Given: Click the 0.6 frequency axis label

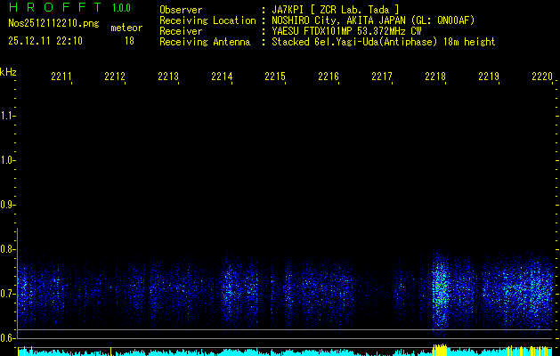Looking at the screenshot, I should tap(8, 338).
